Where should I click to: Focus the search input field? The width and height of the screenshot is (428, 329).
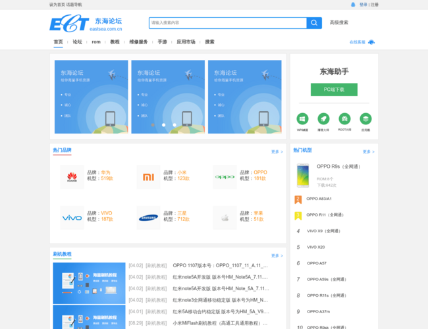coord(228,22)
